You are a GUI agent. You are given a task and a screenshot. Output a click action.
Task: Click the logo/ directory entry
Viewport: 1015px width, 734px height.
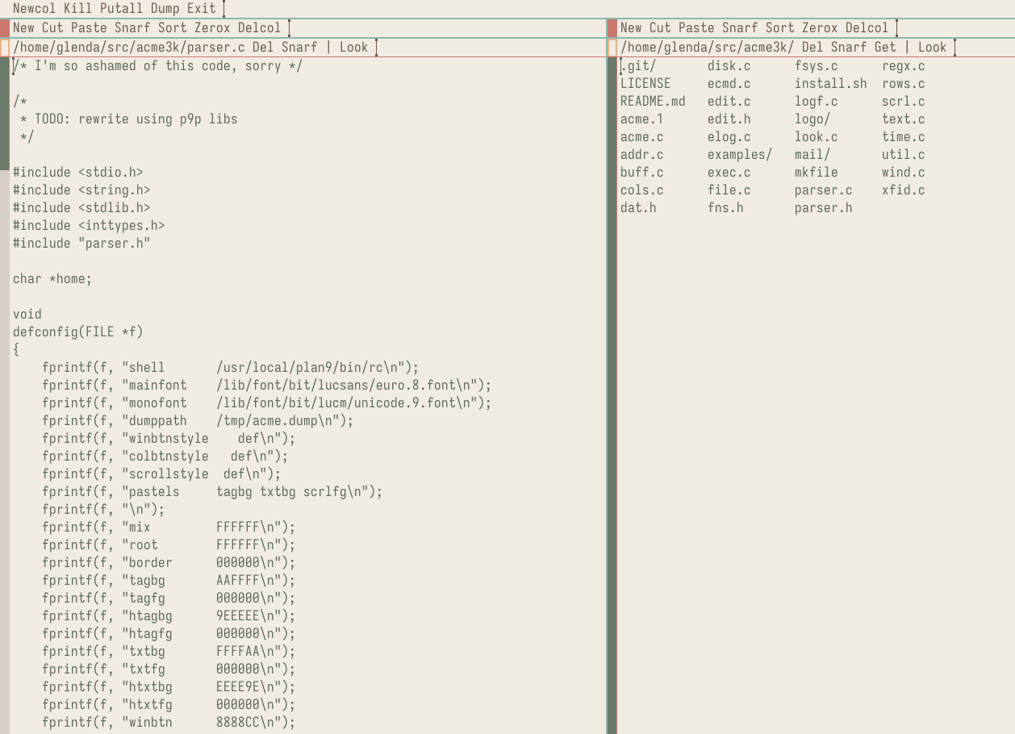tap(812, 119)
